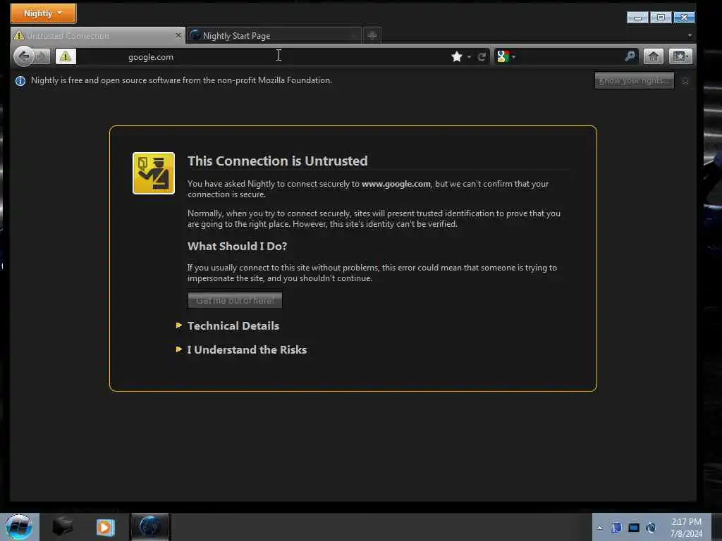Open the Google search engine selector
This screenshot has height=541, width=722.
pyautogui.click(x=506, y=56)
